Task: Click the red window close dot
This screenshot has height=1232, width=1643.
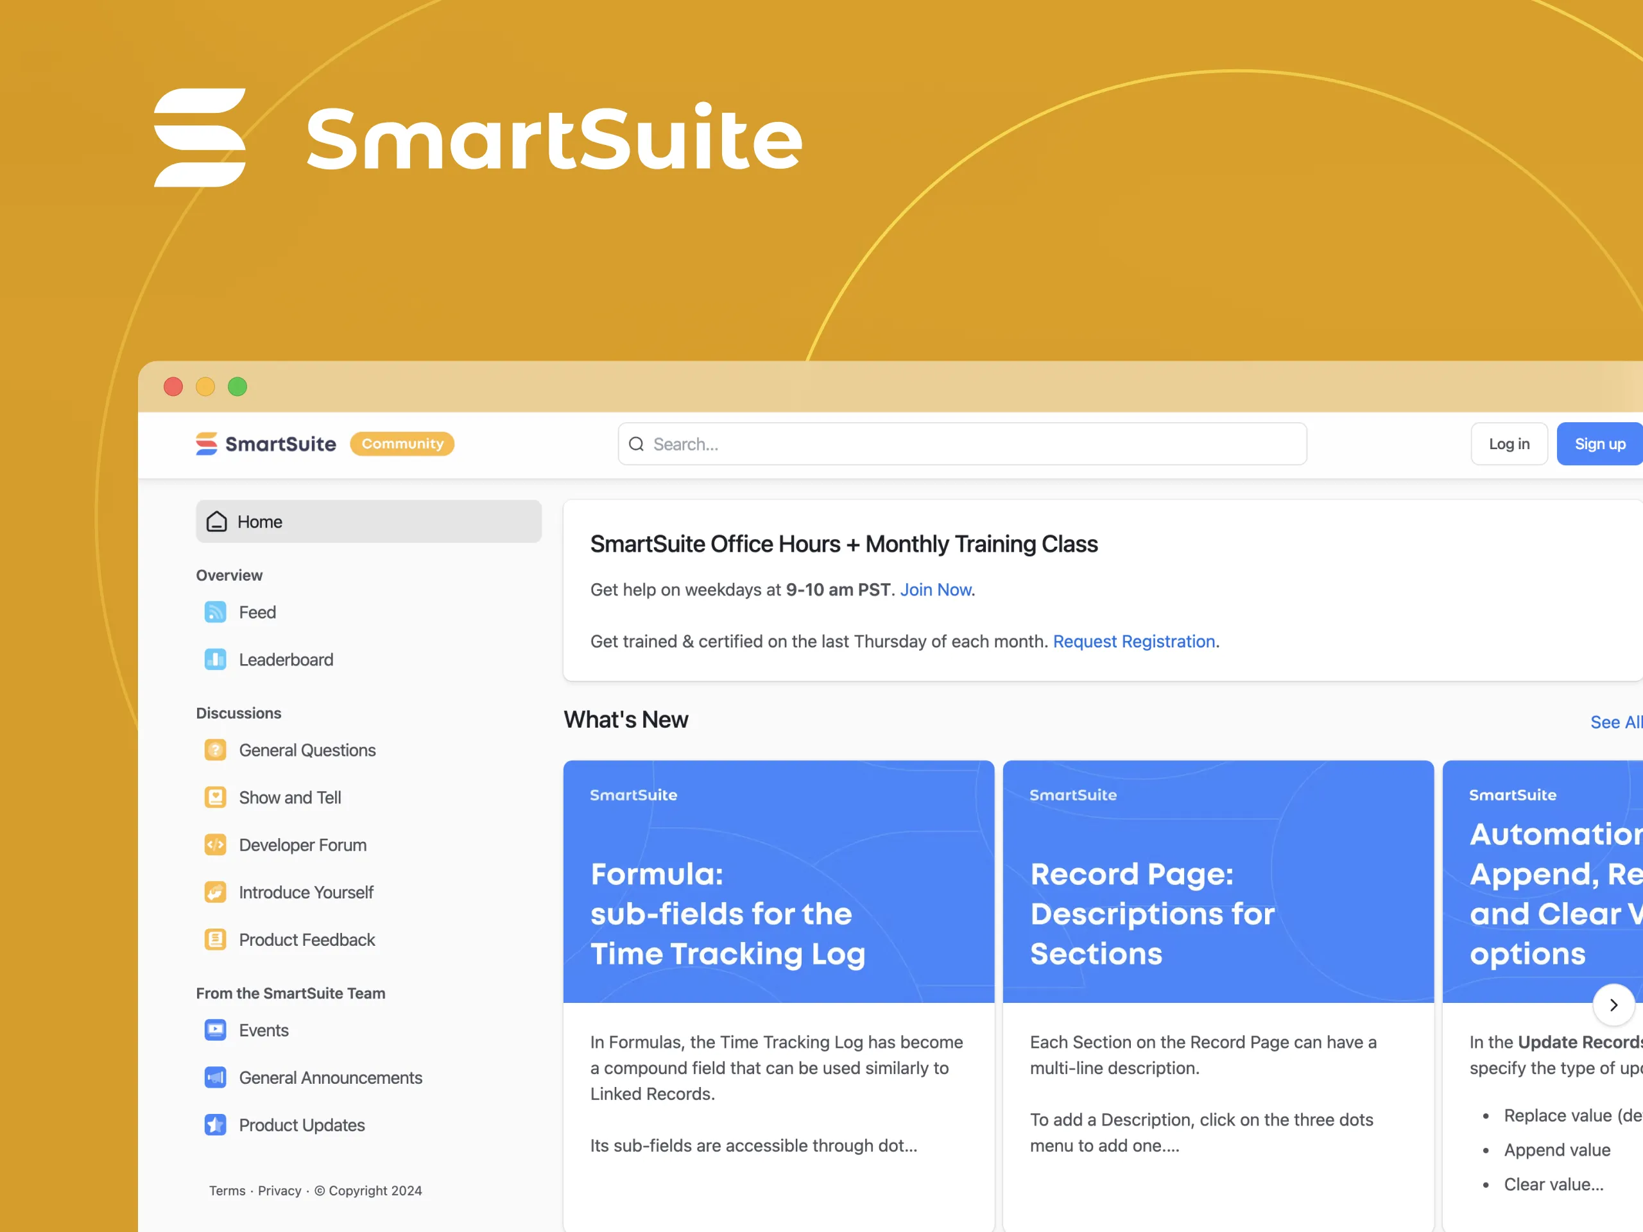Action: (x=173, y=387)
